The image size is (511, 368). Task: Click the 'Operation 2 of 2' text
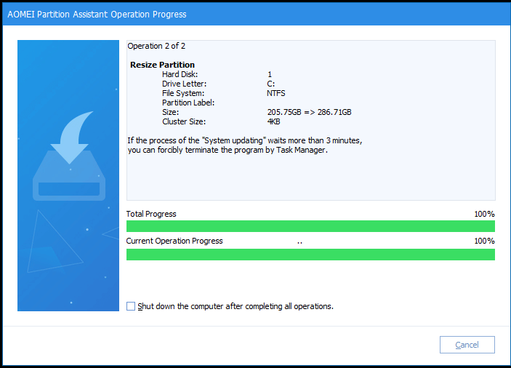(156, 46)
